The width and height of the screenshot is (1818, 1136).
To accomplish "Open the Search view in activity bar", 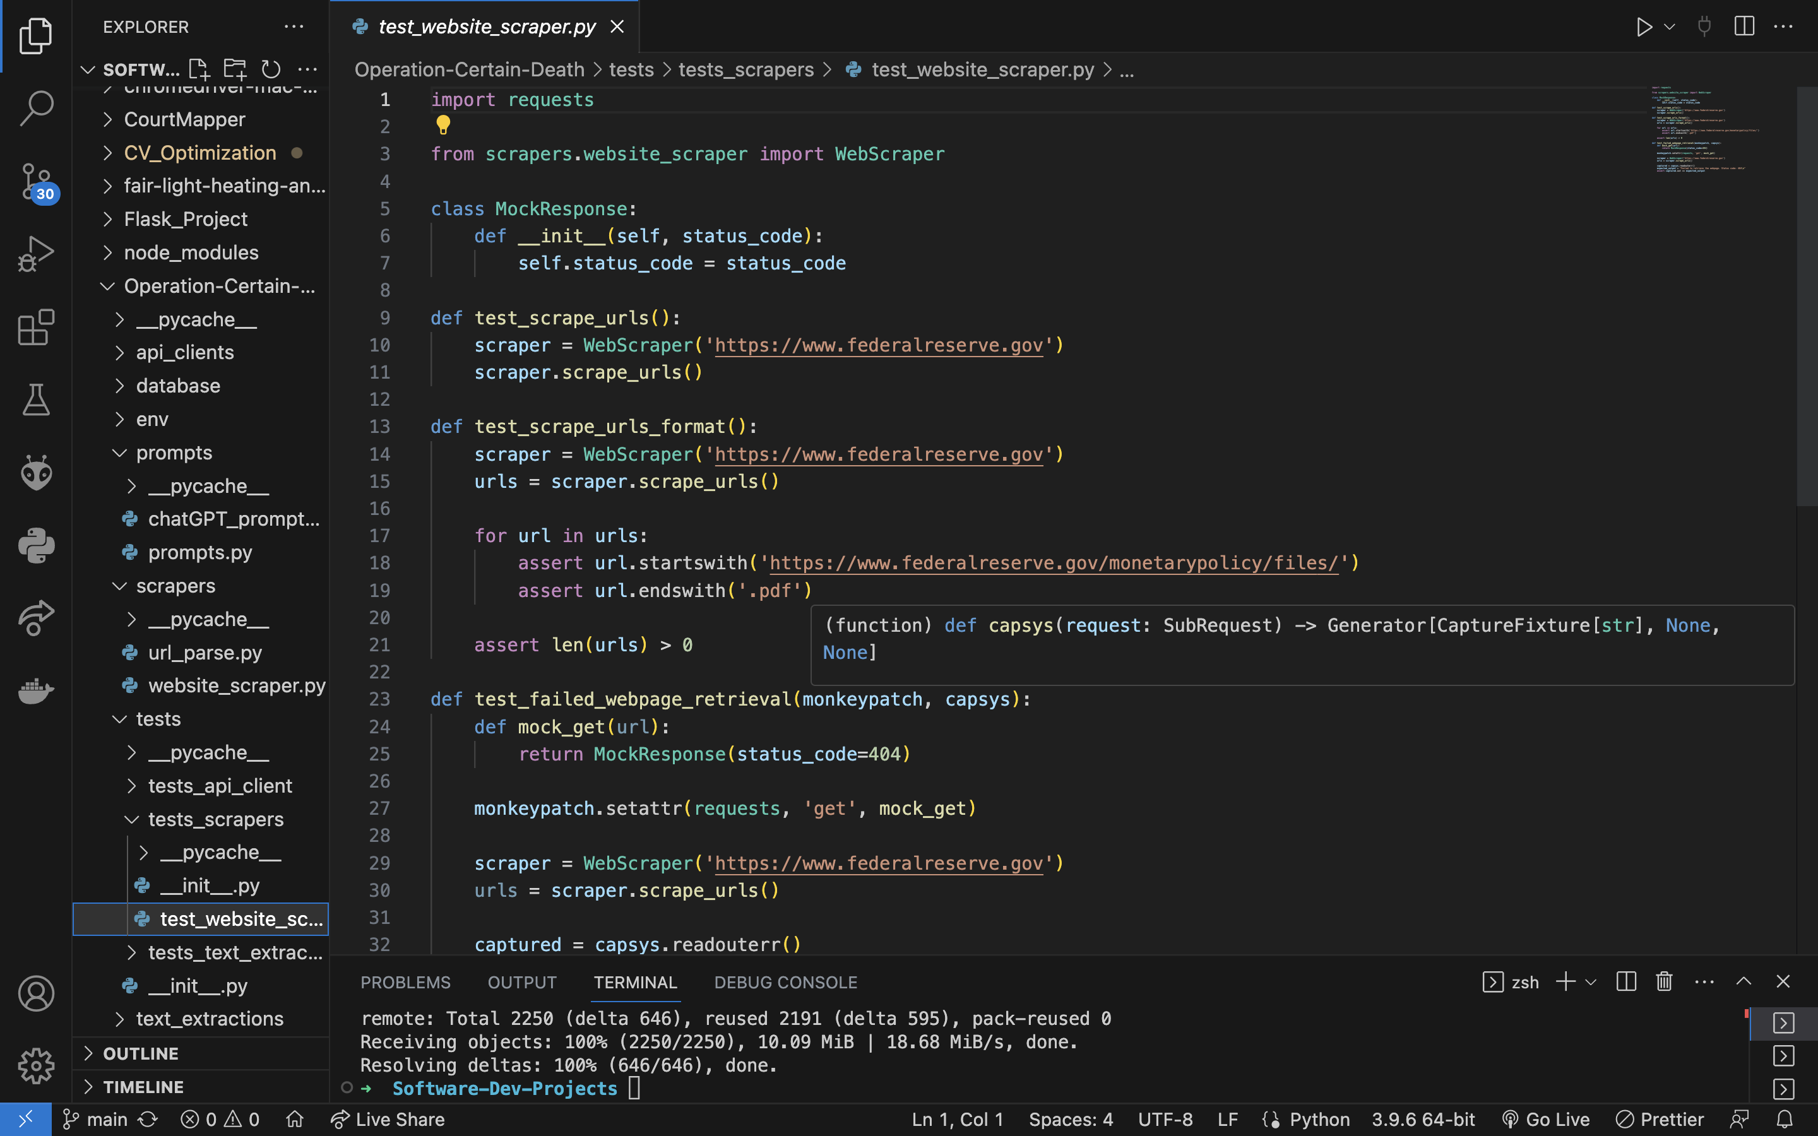I will pyautogui.click(x=35, y=107).
